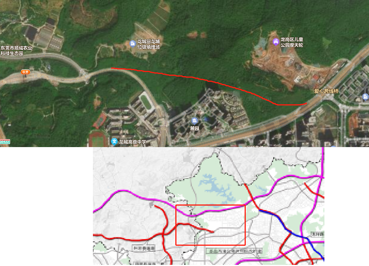Click the long gray label box on overview map
The width and height of the screenshot is (369, 266).
pos(234,251)
